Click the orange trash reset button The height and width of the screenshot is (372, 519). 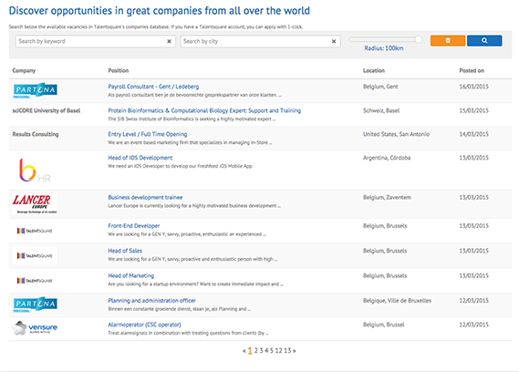[448, 40]
